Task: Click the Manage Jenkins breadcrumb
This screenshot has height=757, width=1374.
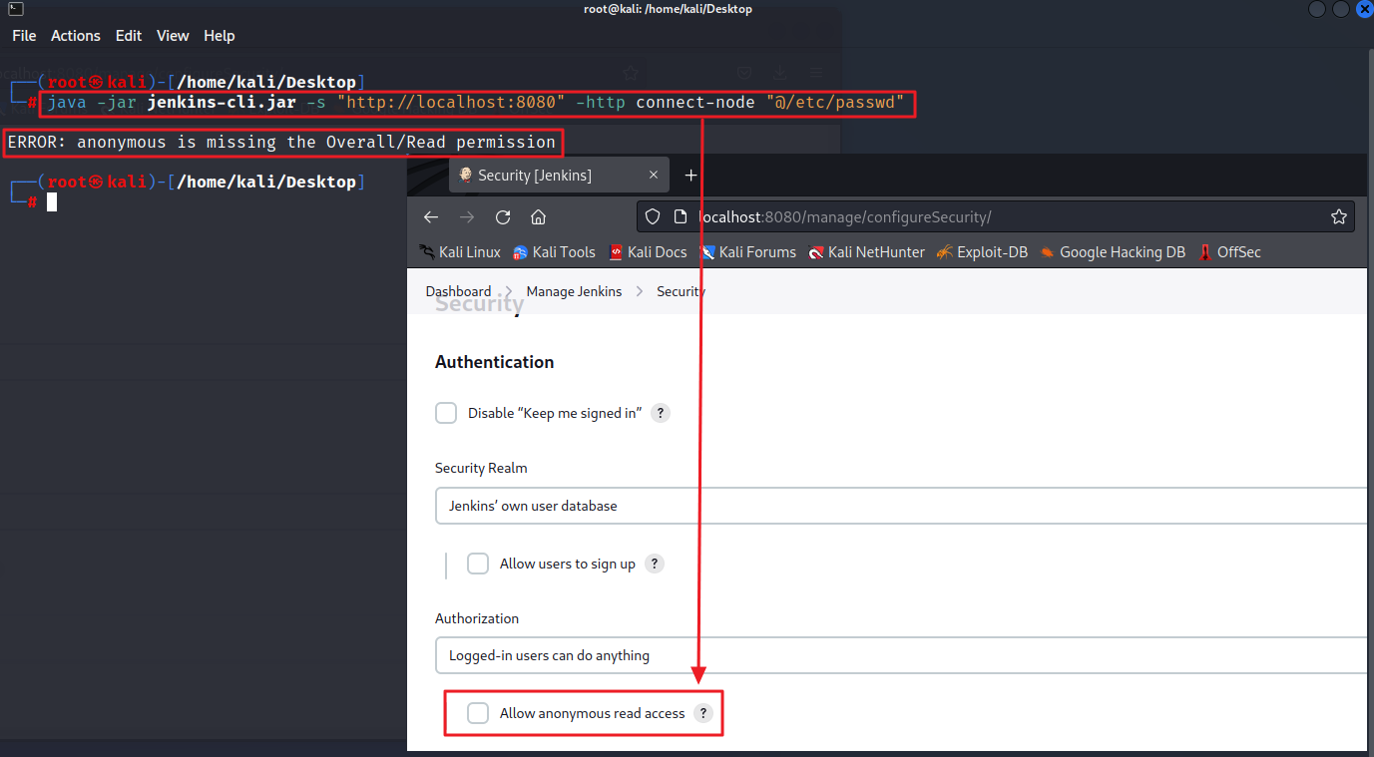Action: [574, 291]
